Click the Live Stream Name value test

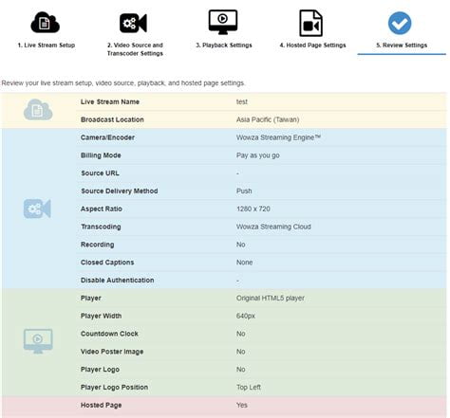pyautogui.click(x=242, y=101)
